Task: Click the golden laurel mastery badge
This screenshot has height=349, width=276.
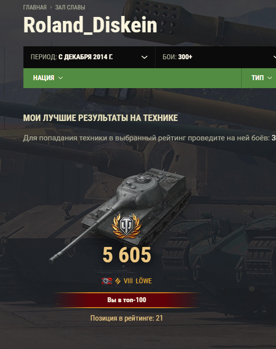Action: point(127,226)
